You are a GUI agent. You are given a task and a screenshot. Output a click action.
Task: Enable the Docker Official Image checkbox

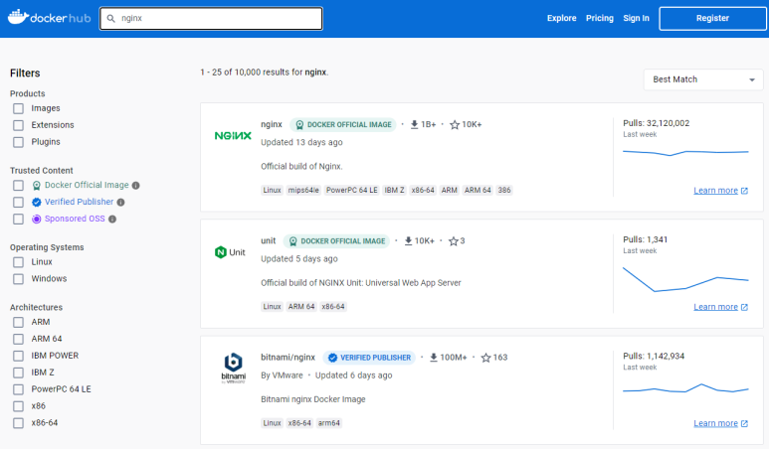(18, 186)
